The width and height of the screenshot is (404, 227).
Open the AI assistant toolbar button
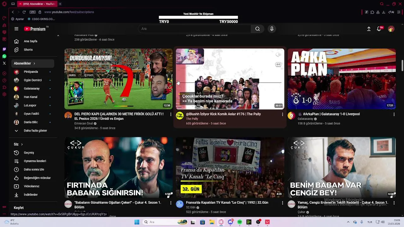391,12
